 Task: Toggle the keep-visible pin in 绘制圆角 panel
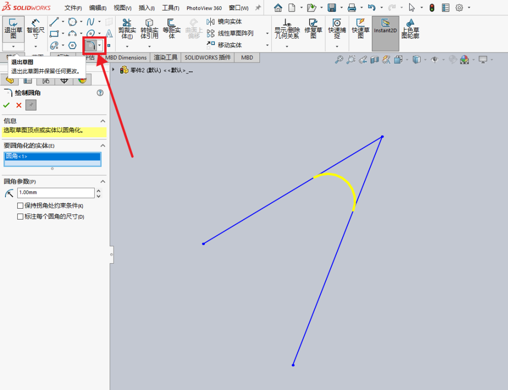pos(31,105)
